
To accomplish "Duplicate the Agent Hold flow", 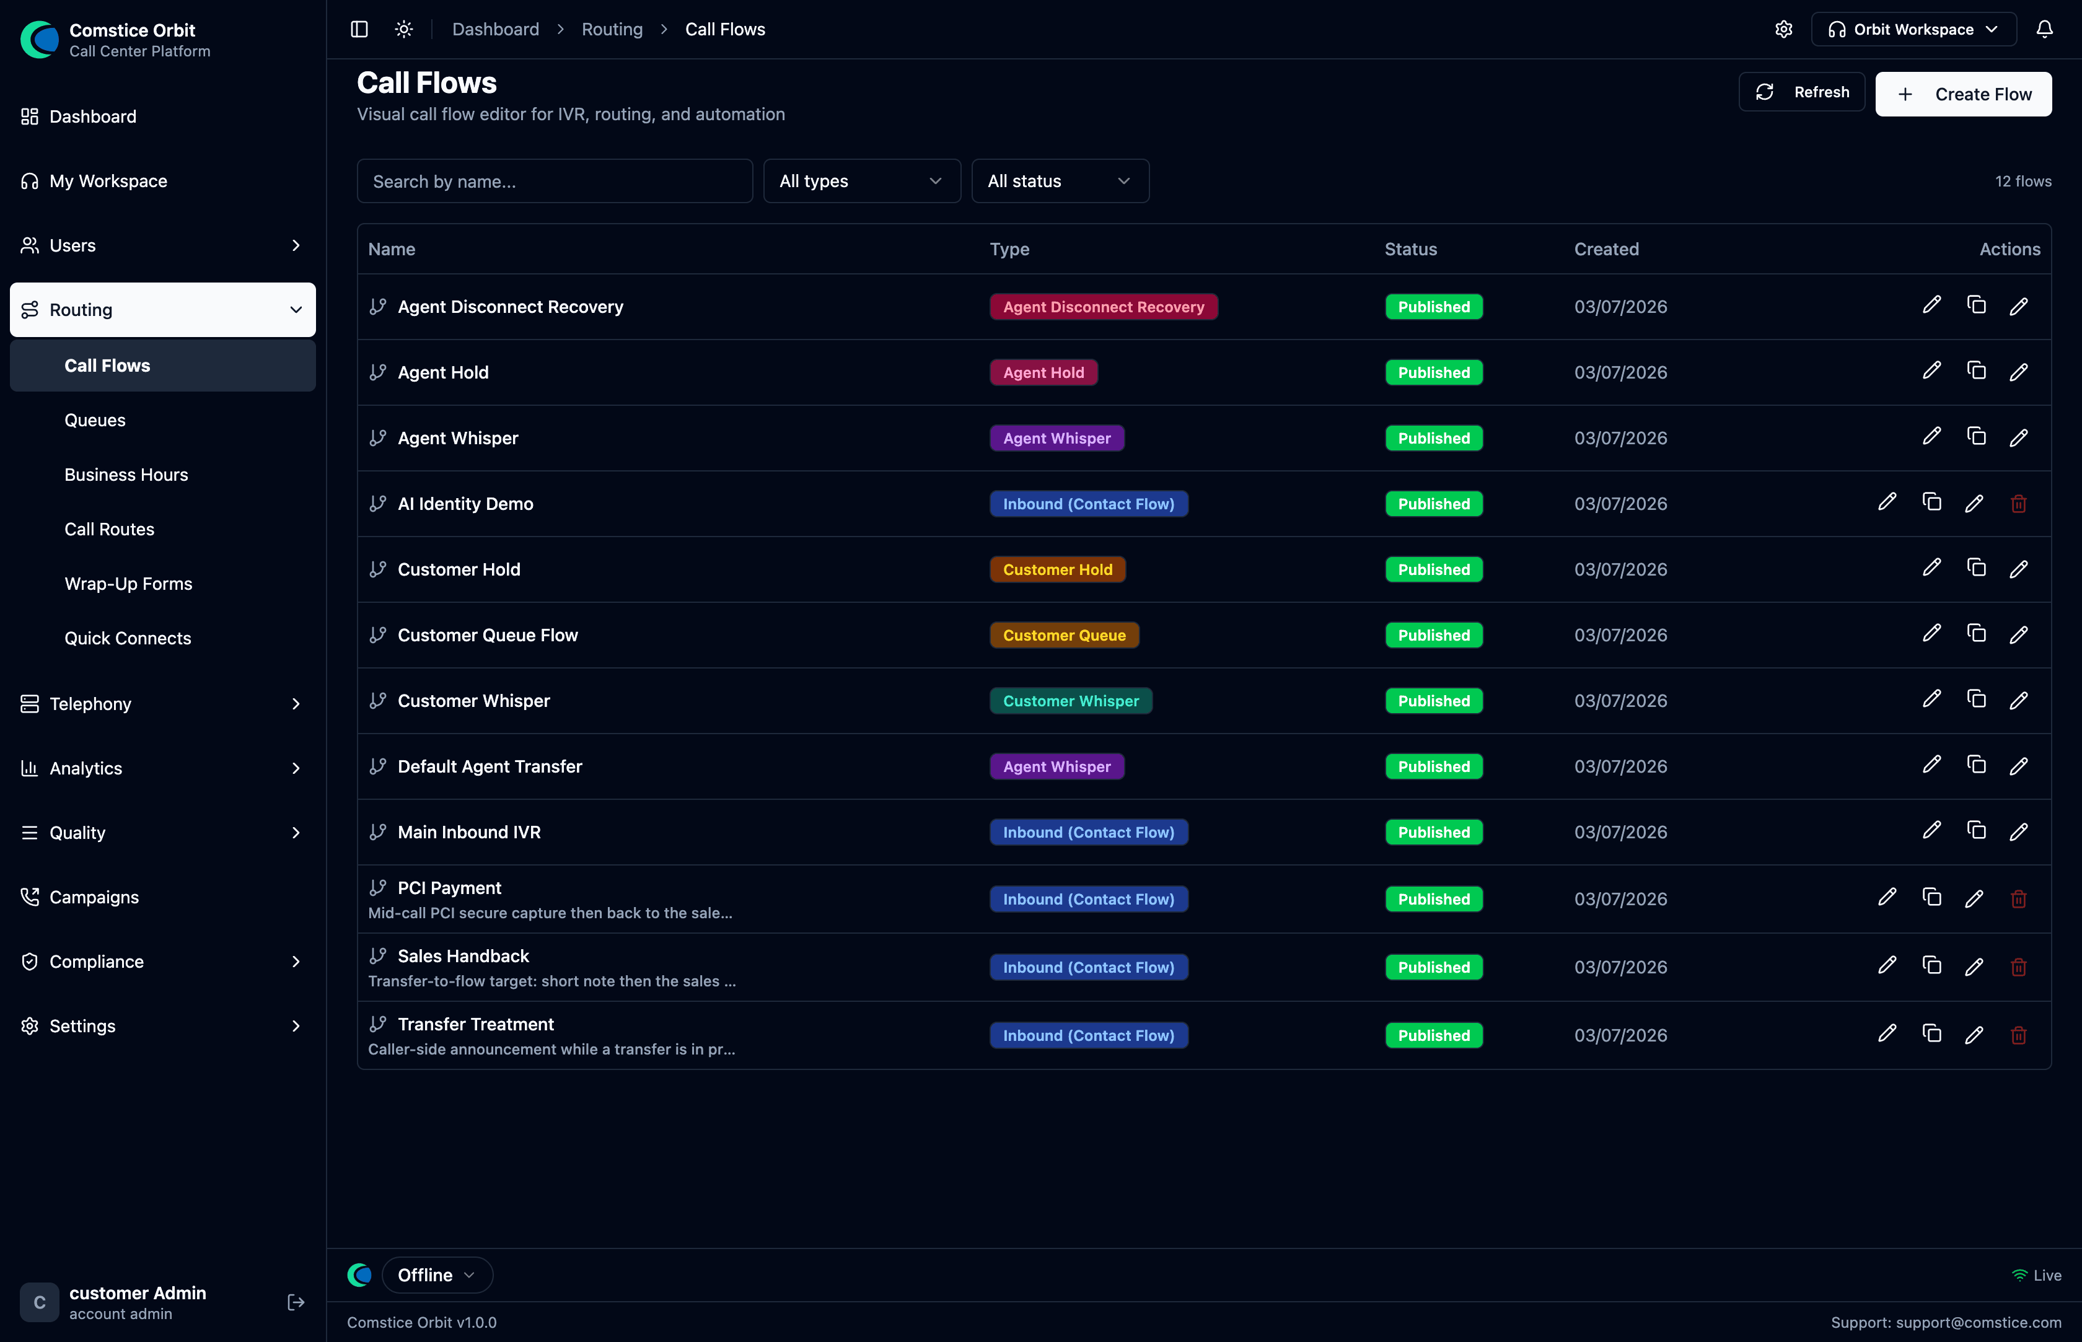I will pyautogui.click(x=1975, y=371).
